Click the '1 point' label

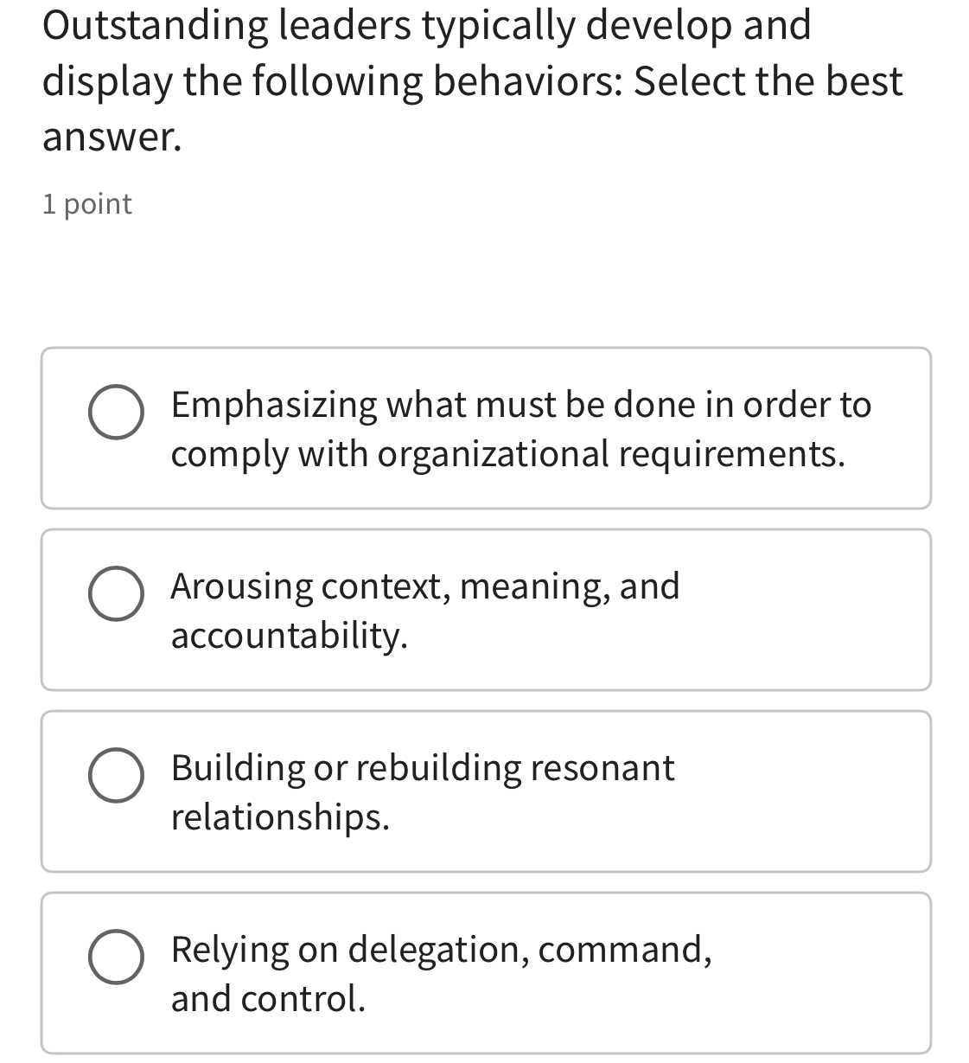(86, 203)
